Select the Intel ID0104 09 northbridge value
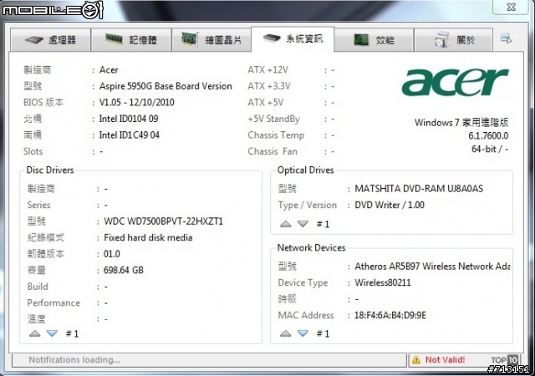The height and width of the screenshot is (376, 535). (x=129, y=119)
